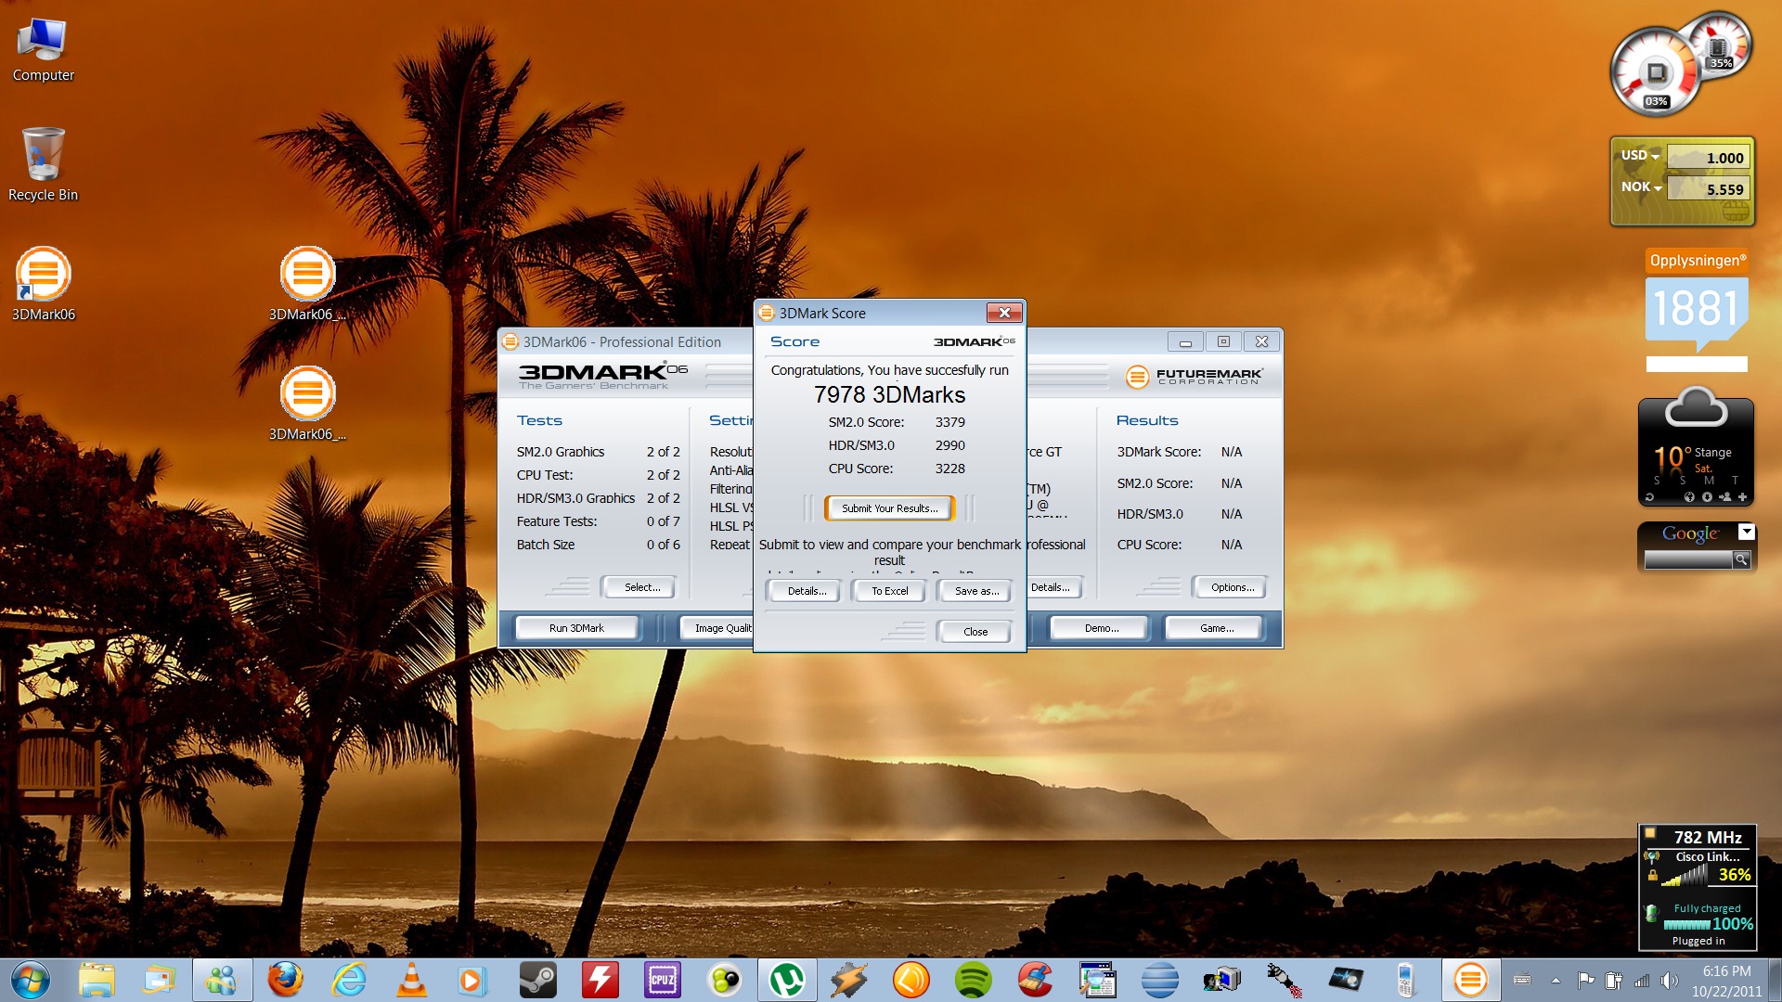Open Windows Explorer folder on taskbar
Image resolution: width=1782 pixels, height=1002 pixels.
pyautogui.click(x=97, y=980)
